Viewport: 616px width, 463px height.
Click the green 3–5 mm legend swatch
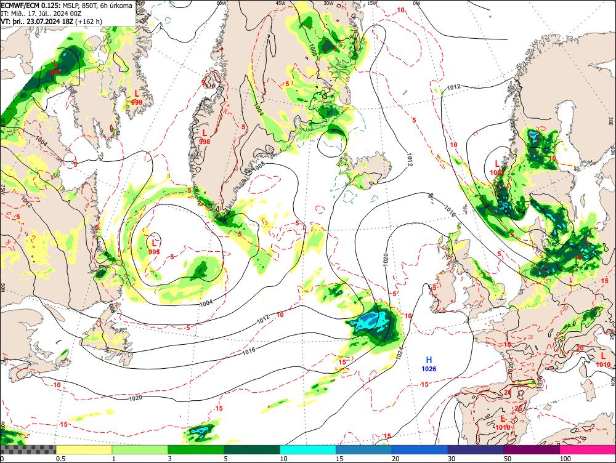[x=196, y=450]
